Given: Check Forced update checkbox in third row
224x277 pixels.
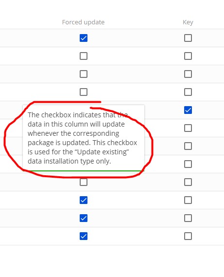Looking at the screenshot, I should click(x=84, y=74).
